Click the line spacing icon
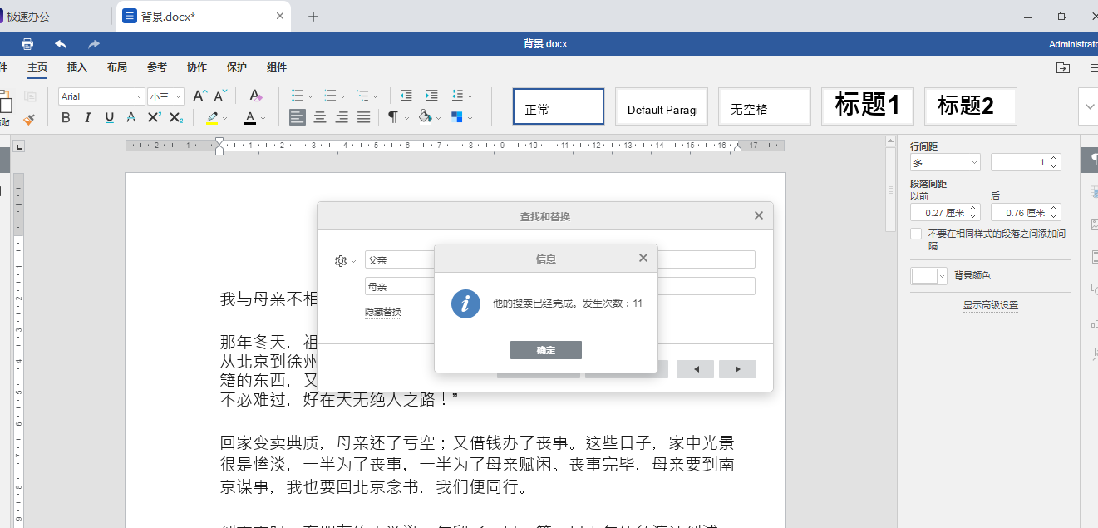This screenshot has width=1098, height=528. 457,96
